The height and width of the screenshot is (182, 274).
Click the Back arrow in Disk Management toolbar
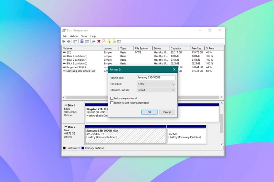tap(64, 41)
